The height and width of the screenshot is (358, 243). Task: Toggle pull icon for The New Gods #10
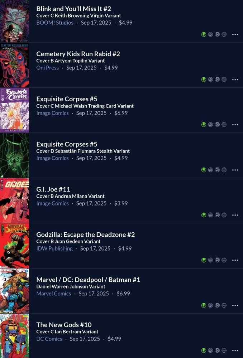(204, 350)
